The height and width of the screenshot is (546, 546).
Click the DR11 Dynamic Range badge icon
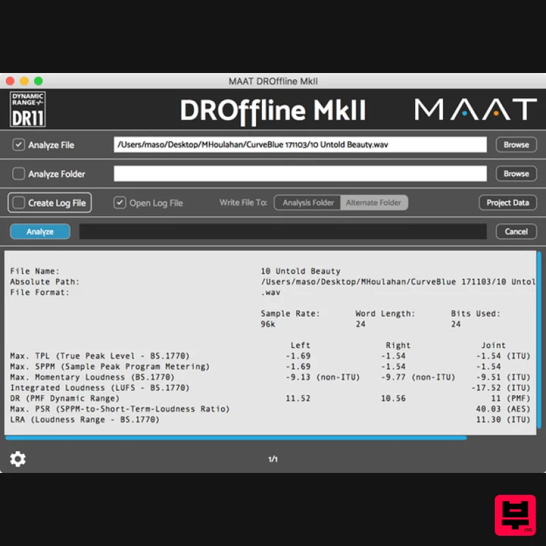(x=29, y=108)
